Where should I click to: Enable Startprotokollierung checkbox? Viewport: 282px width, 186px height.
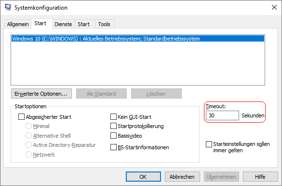[x=113, y=126]
